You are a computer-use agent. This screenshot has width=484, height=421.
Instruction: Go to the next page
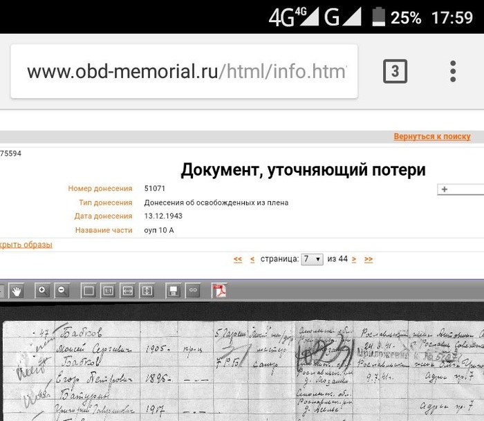point(354,259)
